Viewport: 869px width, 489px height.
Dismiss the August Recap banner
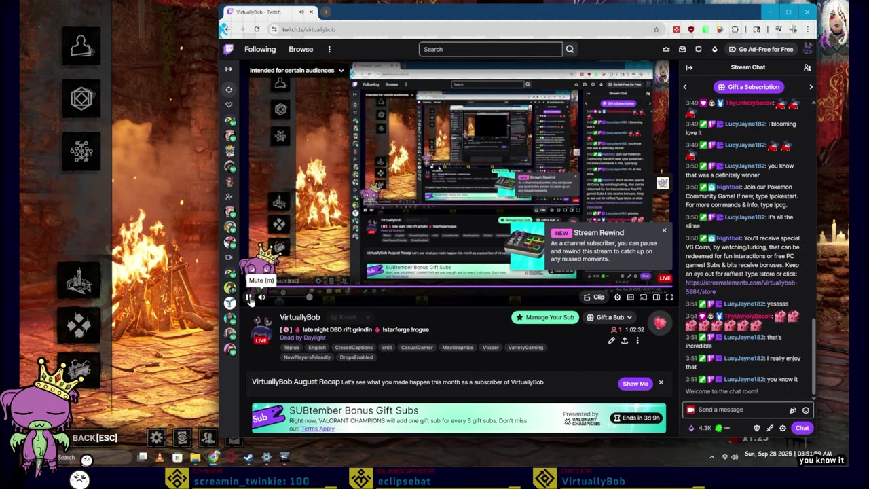click(661, 383)
